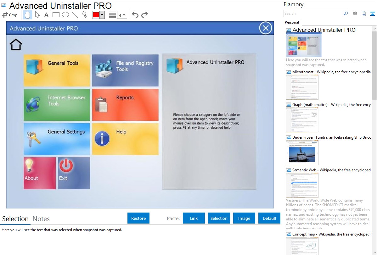The image size is (377, 255).
Task: Select the arrow pointer tool
Action: [37, 15]
